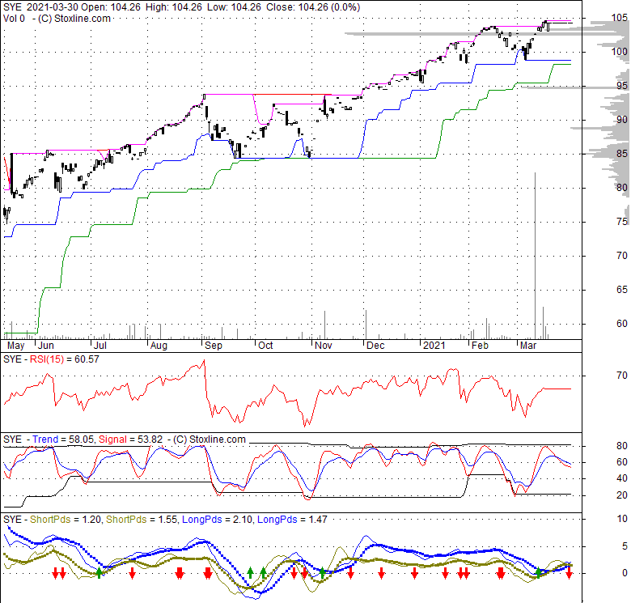The height and width of the screenshot is (603, 631).
Task: Click the LongPds = 2.10 label
Action: pos(218,520)
